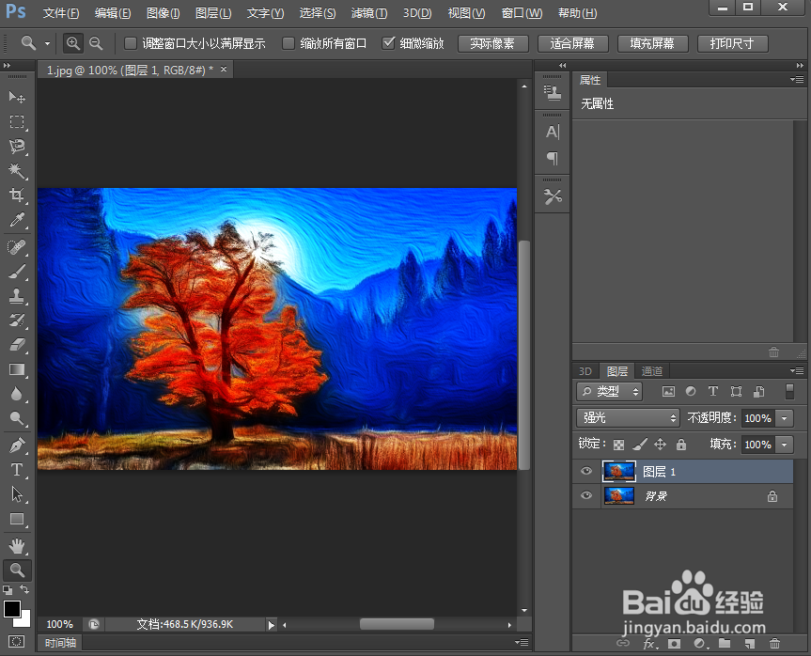
Task: Toggle lock transparent pixels
Action: [618, 445]
